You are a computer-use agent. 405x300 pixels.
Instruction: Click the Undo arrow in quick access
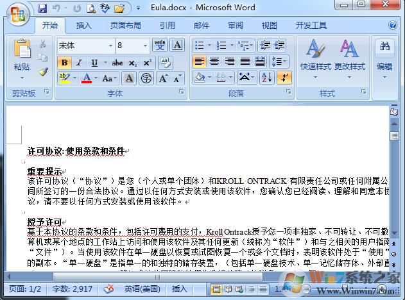[56, 8]
